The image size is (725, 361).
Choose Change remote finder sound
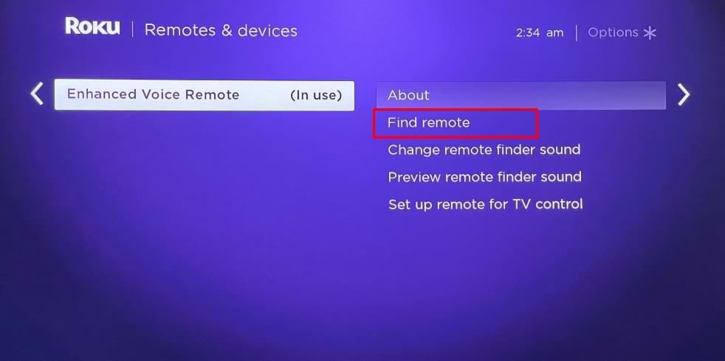tap(484, 150)
